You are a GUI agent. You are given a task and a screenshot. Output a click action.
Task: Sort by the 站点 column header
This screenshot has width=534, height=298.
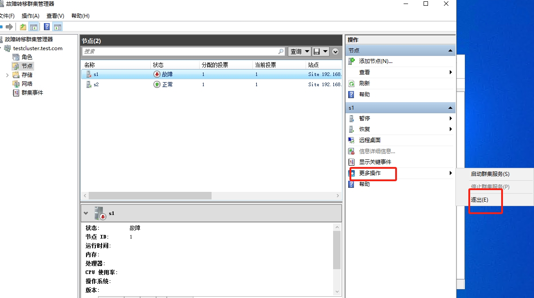pyautogui.click(x=324, y=65)
